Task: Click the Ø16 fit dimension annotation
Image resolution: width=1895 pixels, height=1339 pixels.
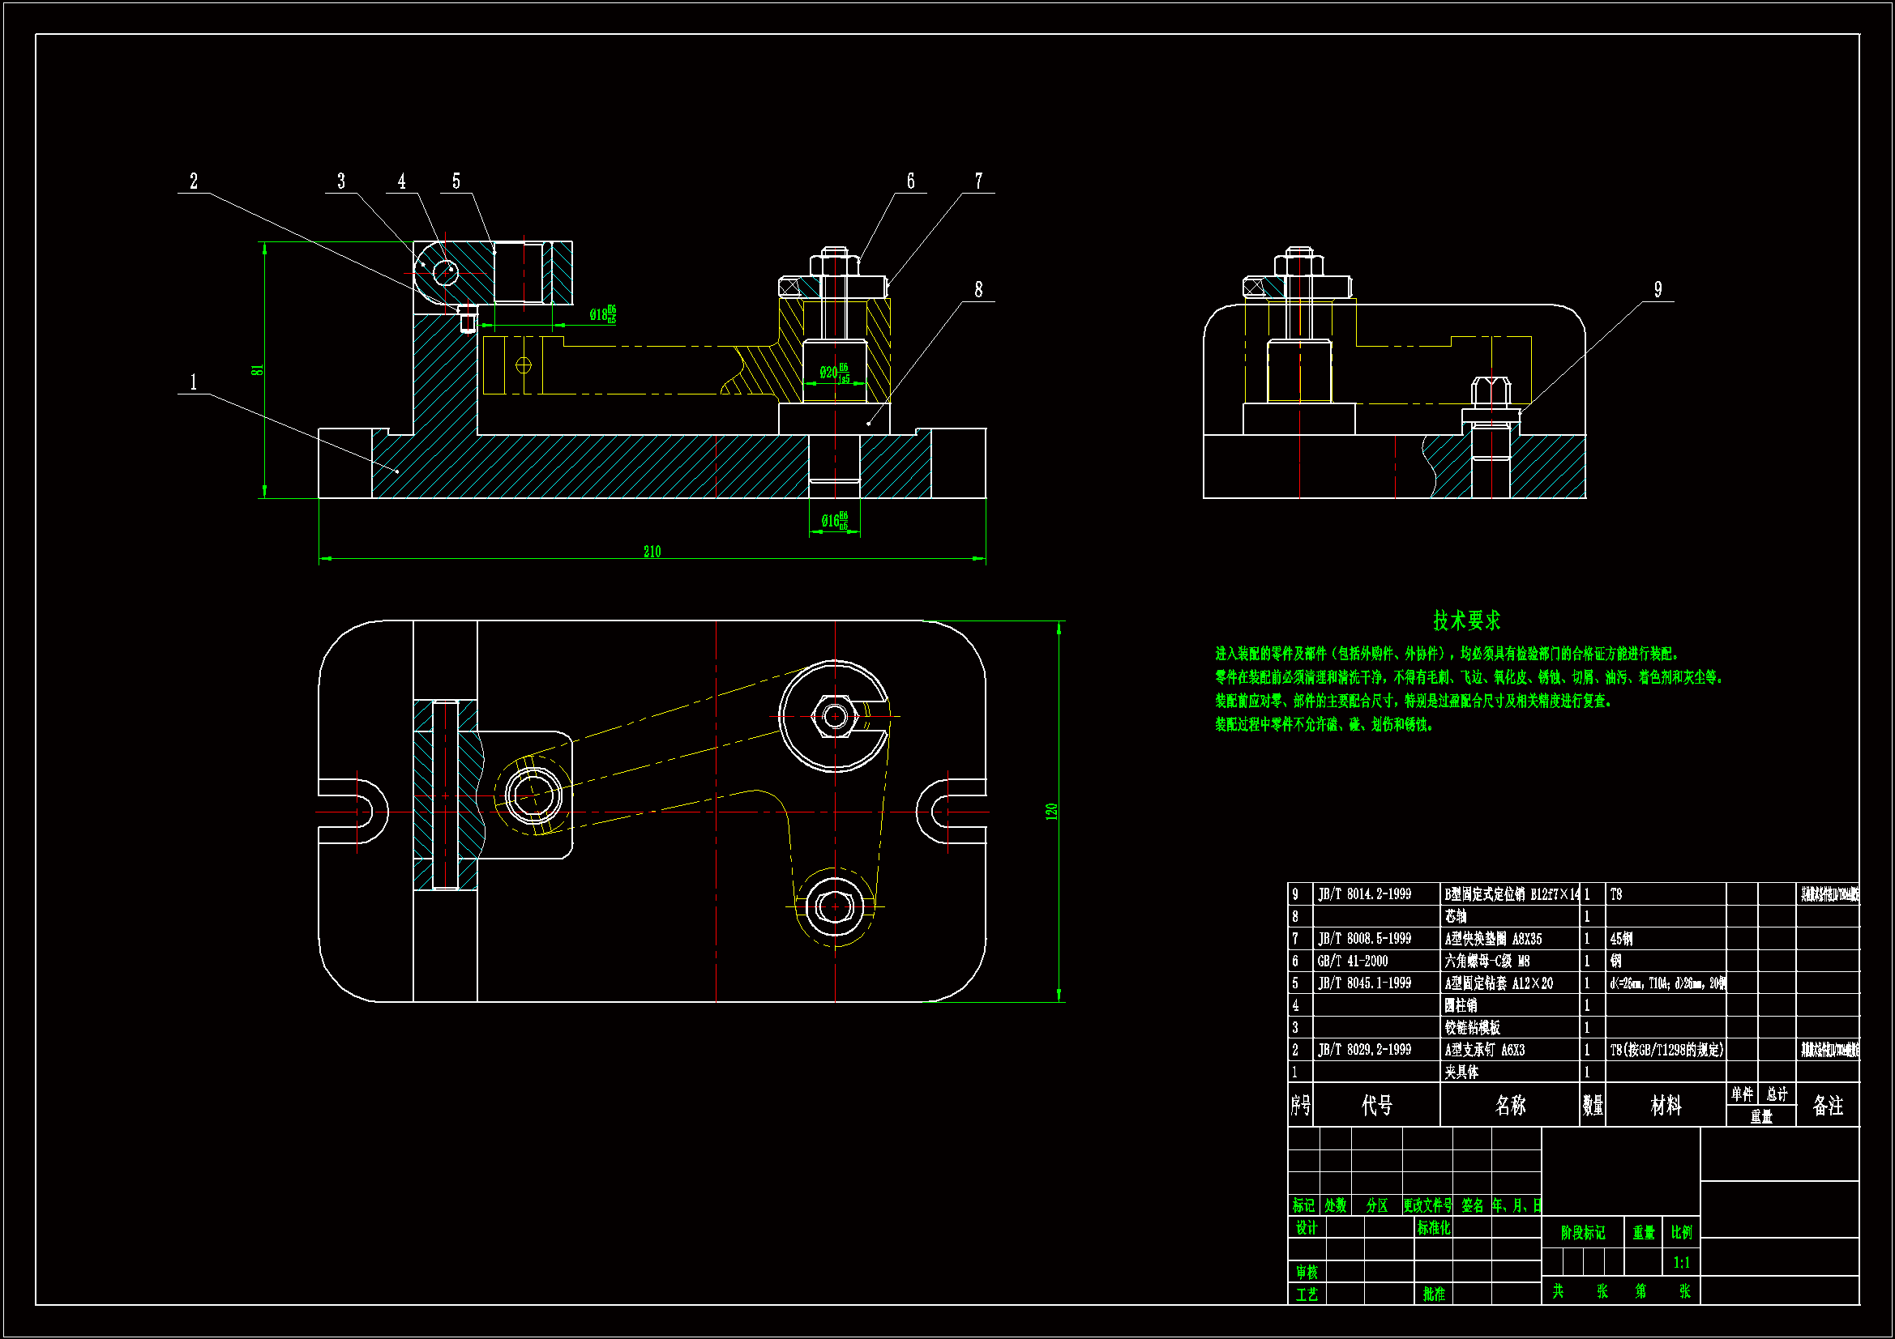Action: click(833, 521)
